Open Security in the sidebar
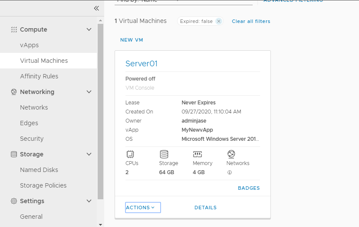Viewport: 359px width, 227px height. pyautogui.click(x=32, y=139)
